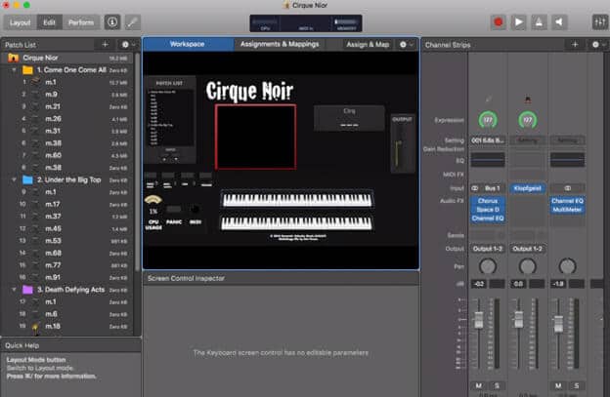Mute the first channel strip
This screenshot has width=610, height=397.
[x=478, y=385]
